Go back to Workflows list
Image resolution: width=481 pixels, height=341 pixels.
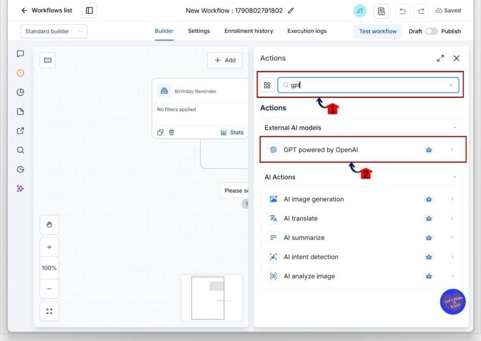point(47,10)
